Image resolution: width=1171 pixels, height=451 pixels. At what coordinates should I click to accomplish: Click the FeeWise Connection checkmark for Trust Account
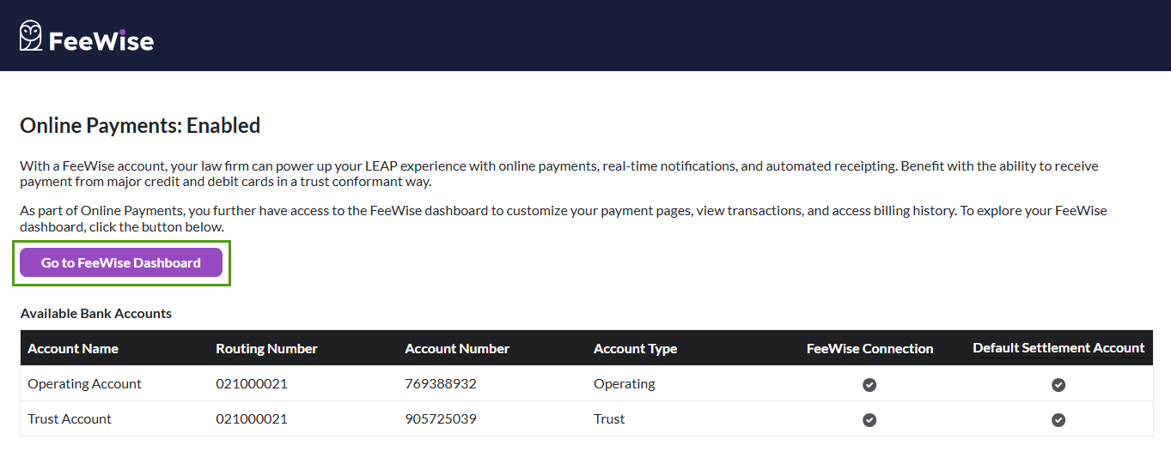pos(869,420)
